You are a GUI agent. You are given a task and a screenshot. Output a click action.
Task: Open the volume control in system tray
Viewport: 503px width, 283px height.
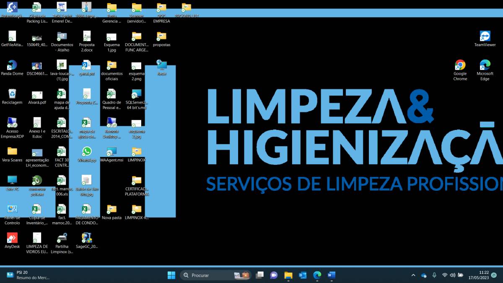point(452,275)
